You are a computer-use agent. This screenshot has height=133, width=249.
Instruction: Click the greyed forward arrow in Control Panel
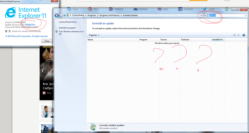61,15
